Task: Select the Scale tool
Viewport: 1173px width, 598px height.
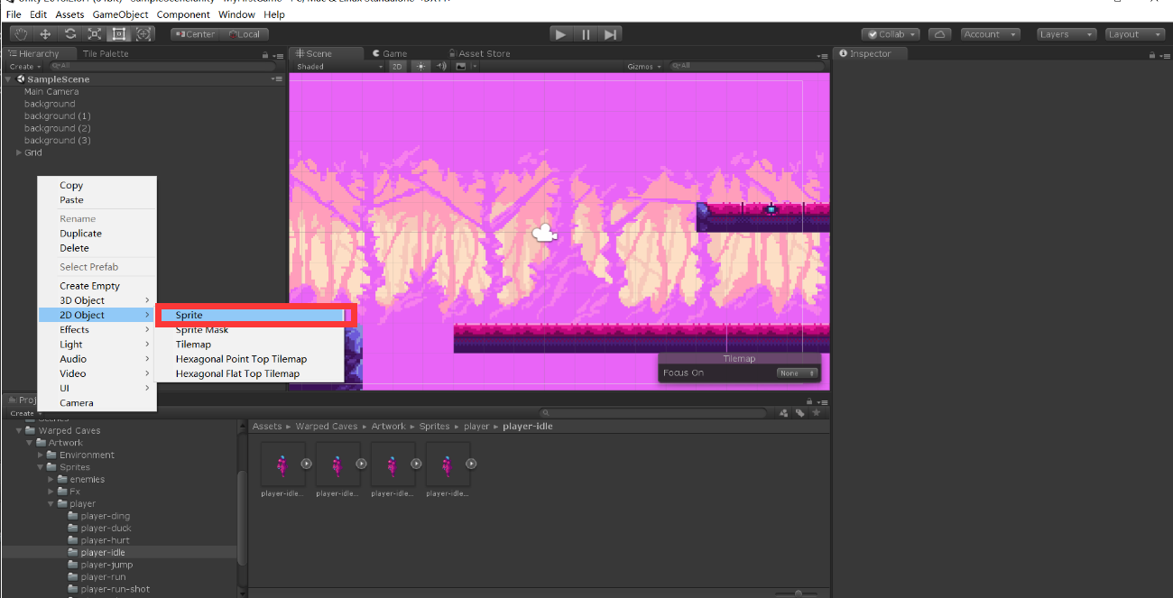Action: click(94, 33)
